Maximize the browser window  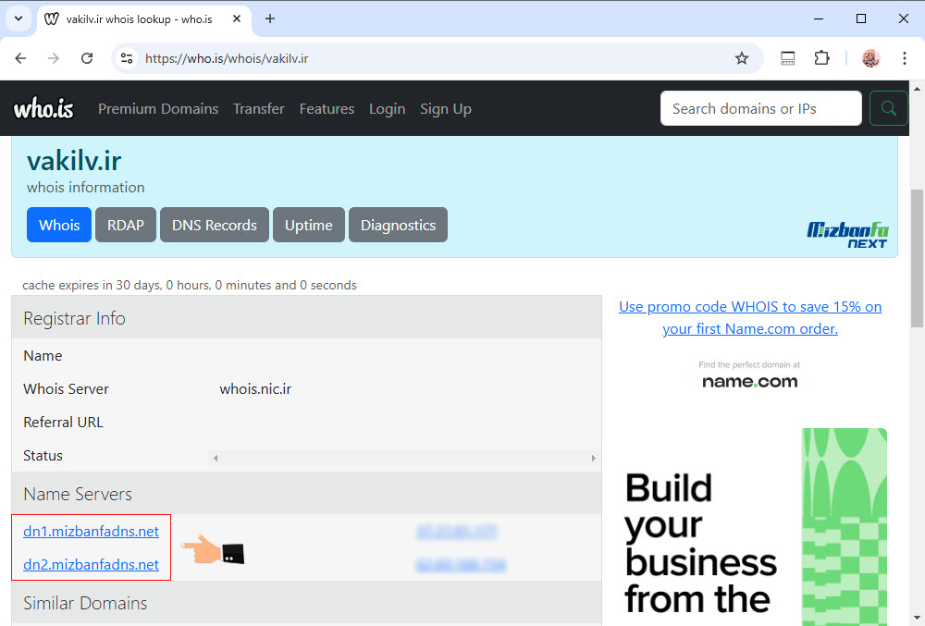point(860,18)
